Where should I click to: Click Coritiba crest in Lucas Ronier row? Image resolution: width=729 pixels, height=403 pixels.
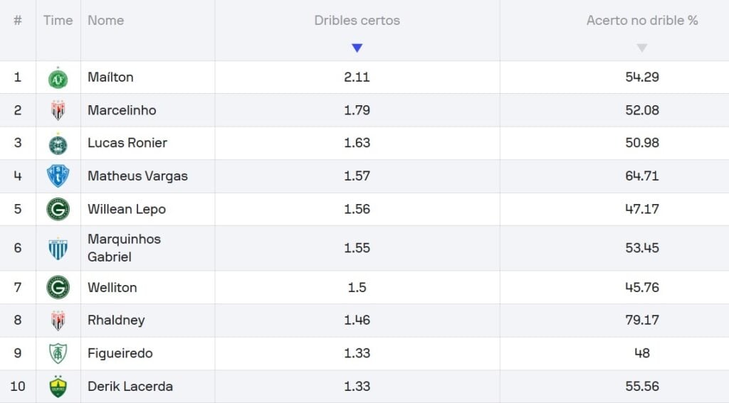tap(58, 144)
